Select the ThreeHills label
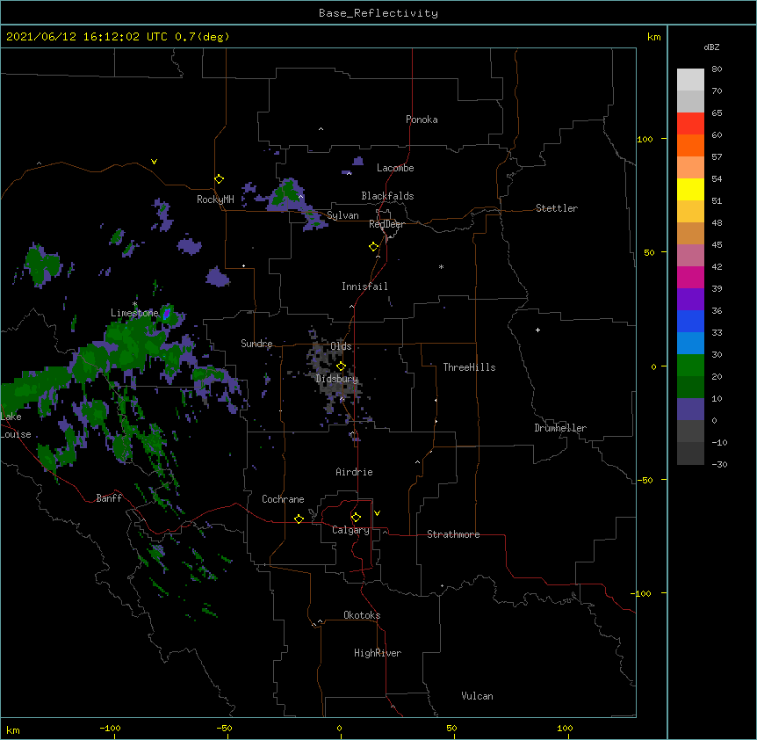The width and height of the screenshot is (757, 740). (469, 367)
